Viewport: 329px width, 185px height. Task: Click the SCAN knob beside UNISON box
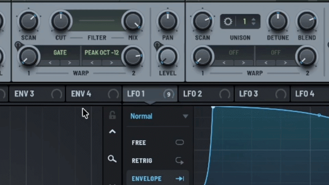coord(202,21)
